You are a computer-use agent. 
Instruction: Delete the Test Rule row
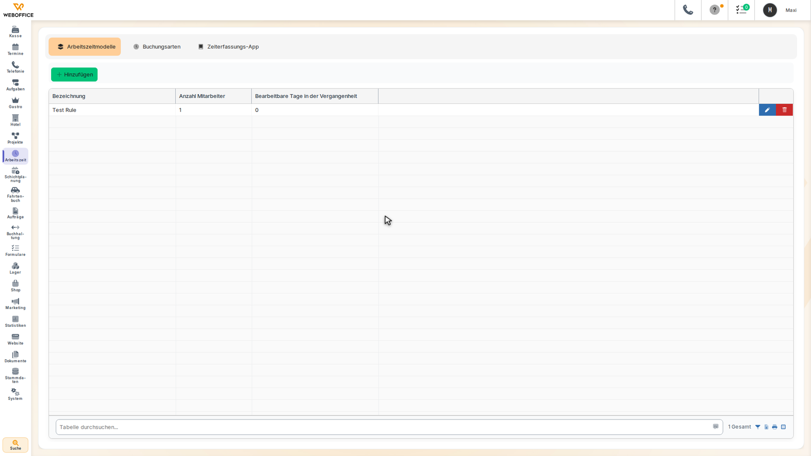pyautogui.click(x=785, y=110)
